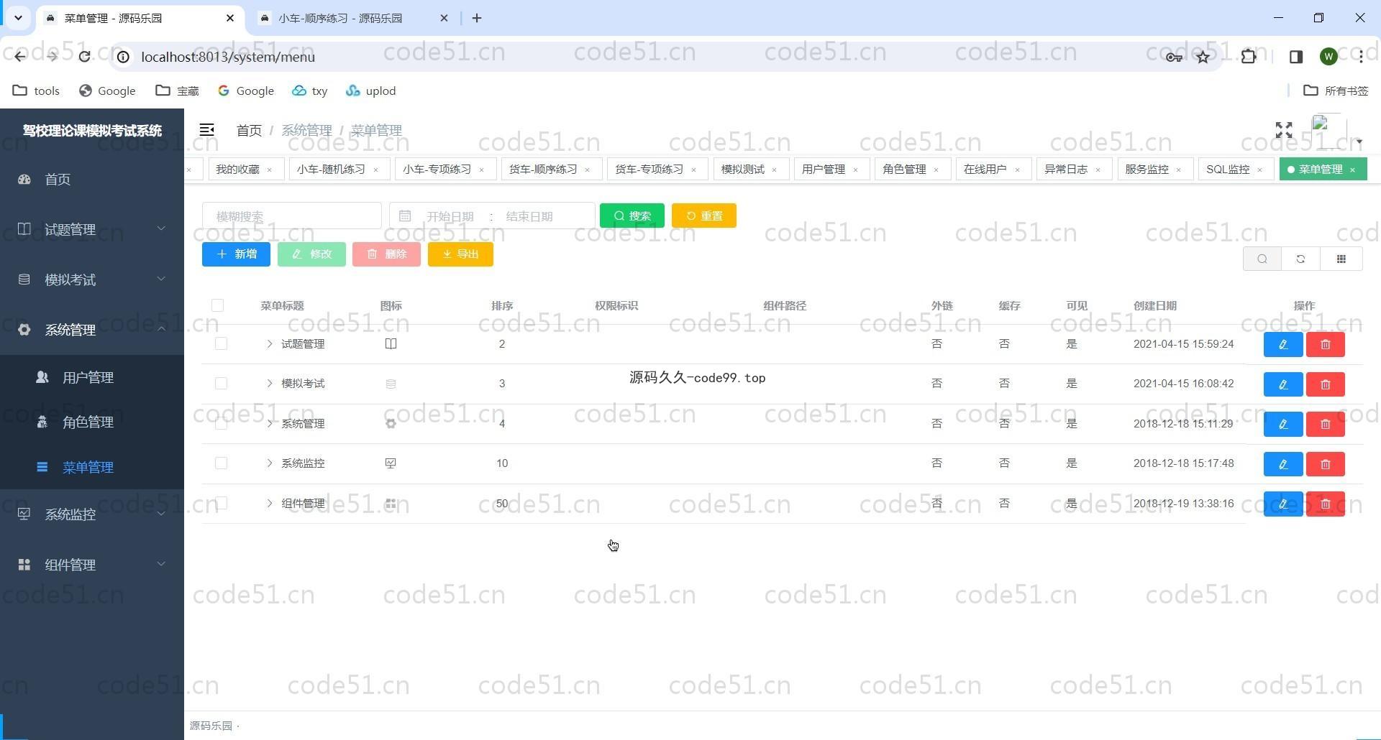This screenshot has height=740, width=1381.
Task: Check the 系统监控 row checkbox
Action: (221, 463)
